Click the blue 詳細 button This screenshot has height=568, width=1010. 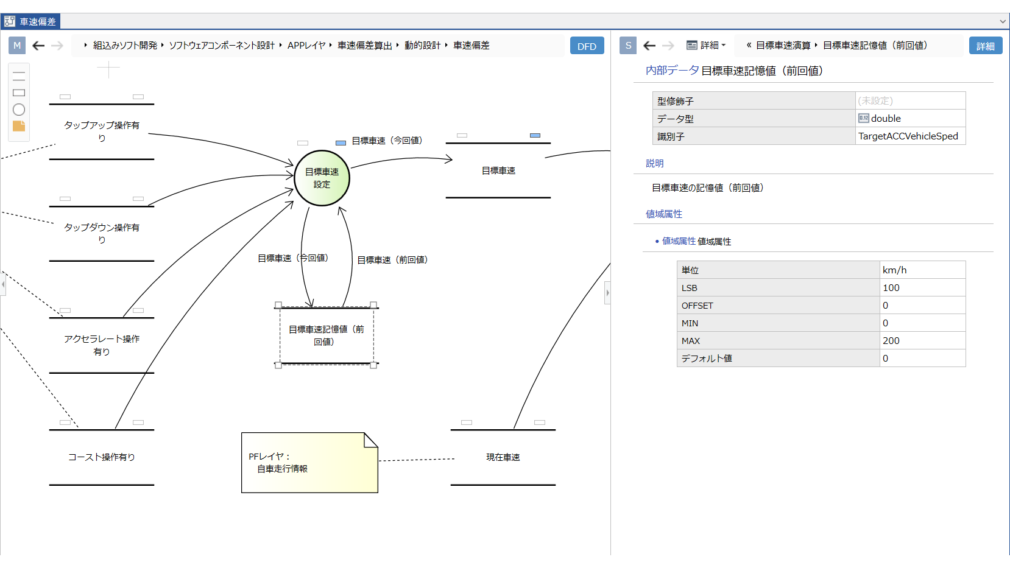pos(985,46)
